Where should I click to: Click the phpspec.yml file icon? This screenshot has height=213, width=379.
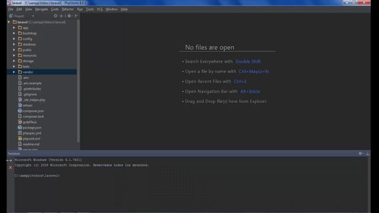pyautogui.click(x=20, y=133)
